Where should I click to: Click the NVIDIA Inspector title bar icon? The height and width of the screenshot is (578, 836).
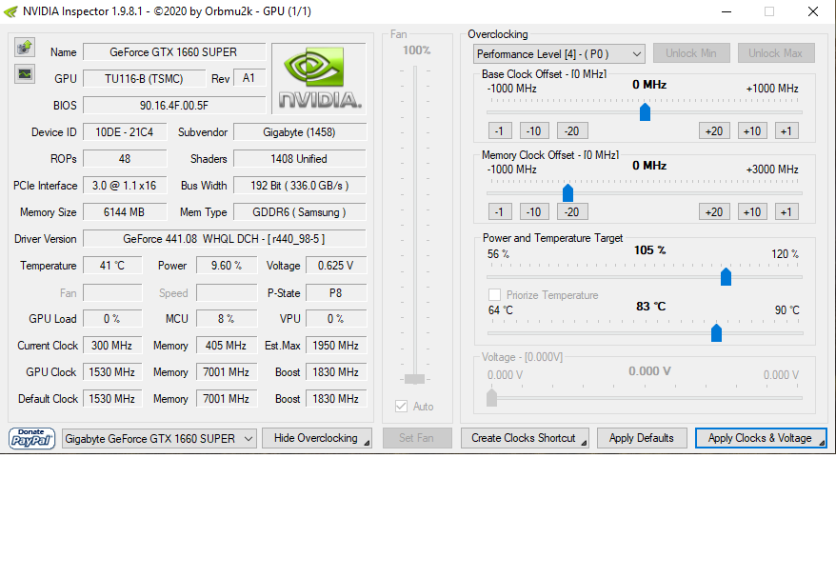pos(10,11)
